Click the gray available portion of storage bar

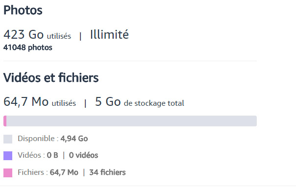131,121
